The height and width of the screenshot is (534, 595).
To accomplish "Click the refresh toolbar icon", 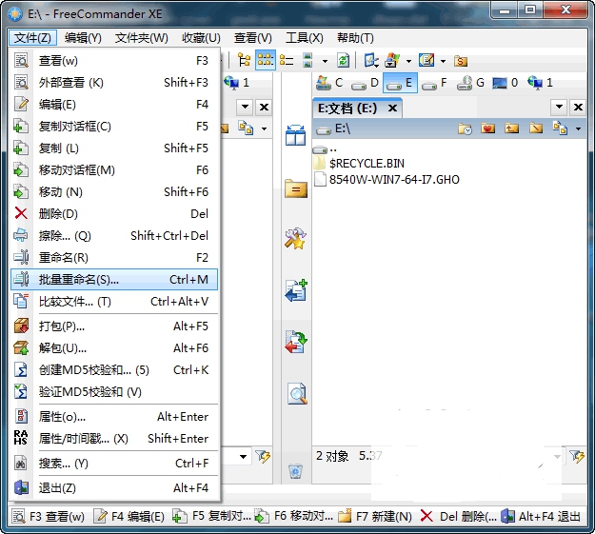I will pyautogui.click(x=343, y=60).
